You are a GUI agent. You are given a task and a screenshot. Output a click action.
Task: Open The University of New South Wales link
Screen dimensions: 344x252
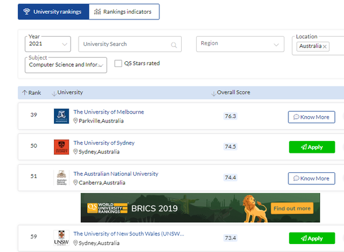coord(129,234)
